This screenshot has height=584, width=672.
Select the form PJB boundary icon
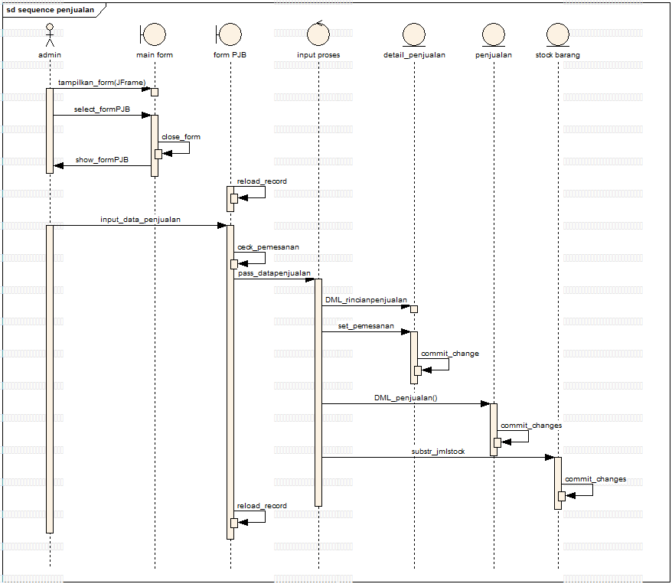coord(229,33)
